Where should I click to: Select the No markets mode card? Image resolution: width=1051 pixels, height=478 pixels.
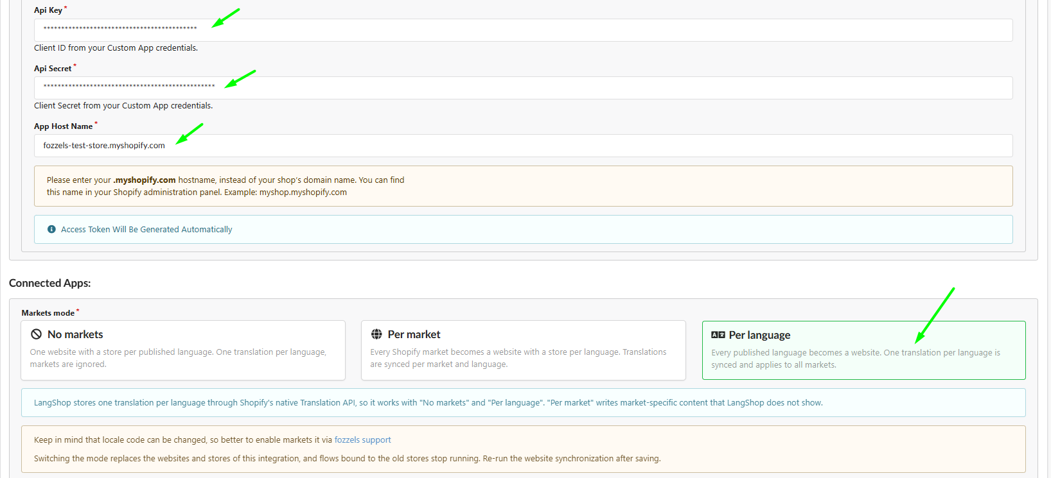183,350
